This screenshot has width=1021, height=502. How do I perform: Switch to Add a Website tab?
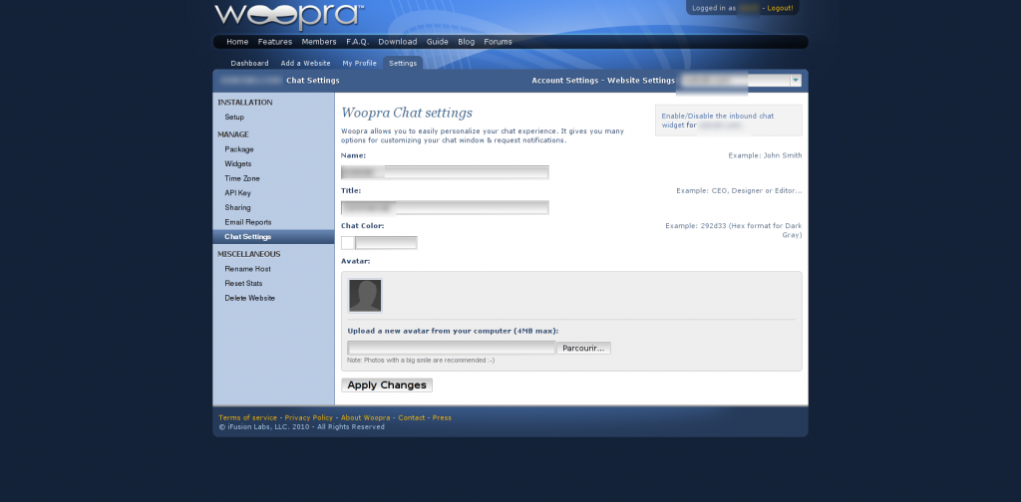pyautogui.click(x=305, y=63)
